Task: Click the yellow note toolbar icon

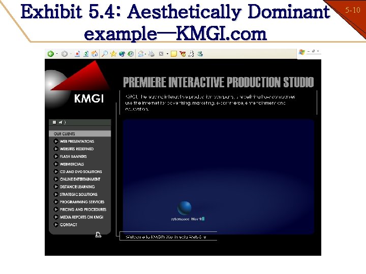Action: pos(174,54)
